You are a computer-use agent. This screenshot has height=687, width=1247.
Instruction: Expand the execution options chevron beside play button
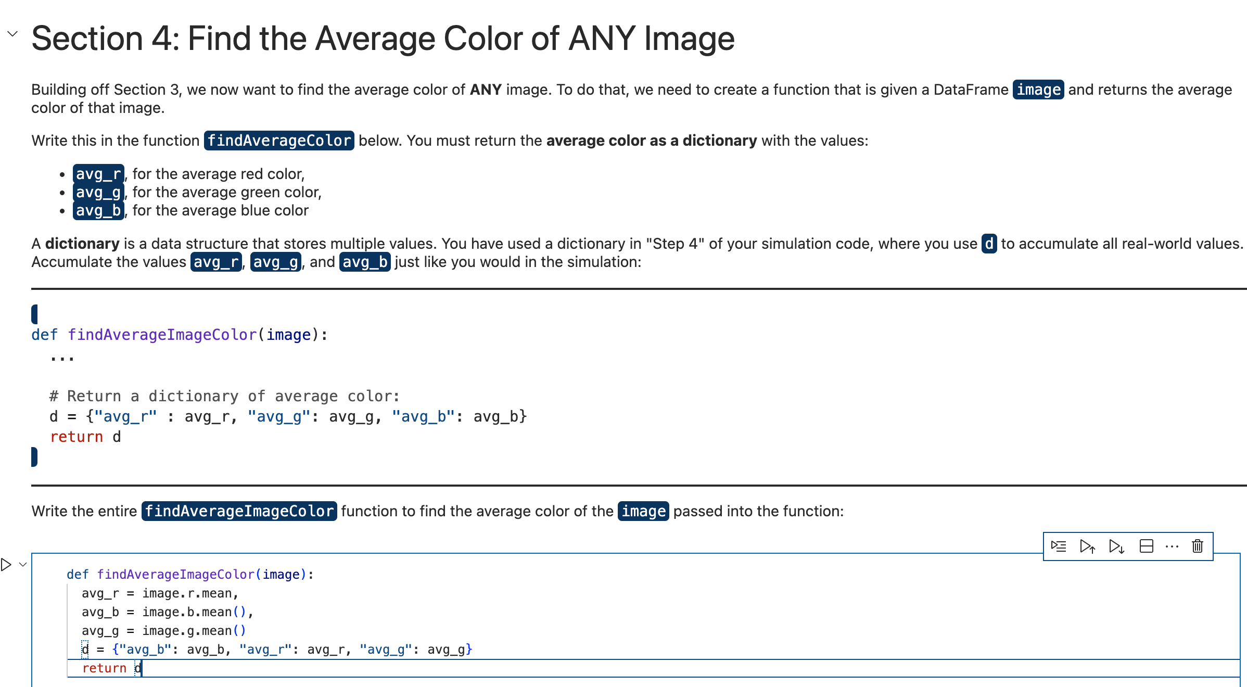pos(22,564)
